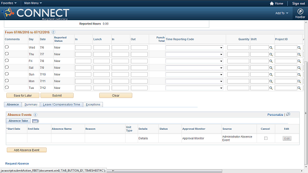Open Time Reporting Code dropdown for Thu 7/7

tap(194, 54)
